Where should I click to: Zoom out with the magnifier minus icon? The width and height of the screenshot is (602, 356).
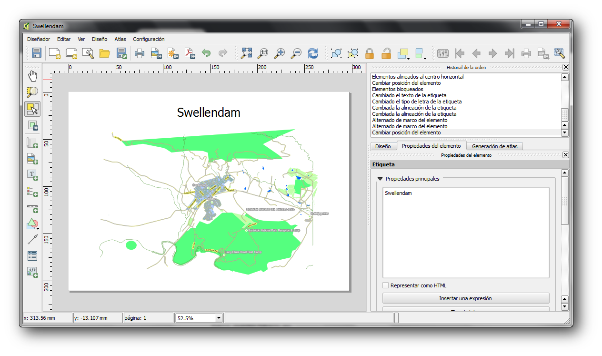(x=296, y=53)
